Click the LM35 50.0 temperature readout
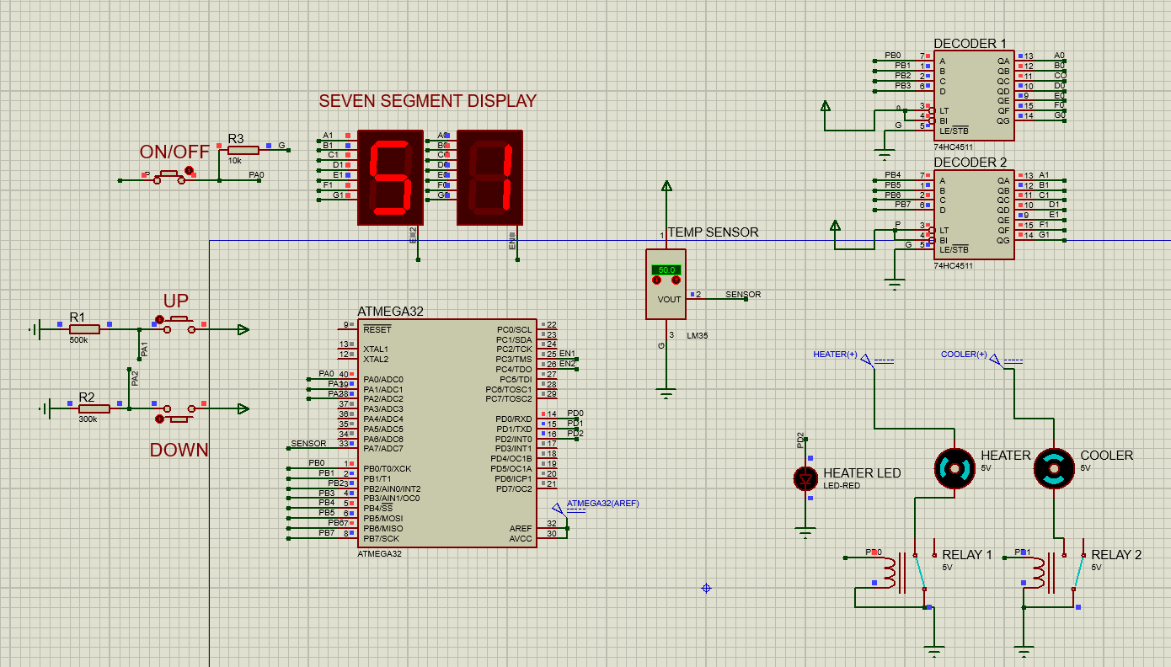The height and width of the screenshot is (667, 1171). (666, 269)
